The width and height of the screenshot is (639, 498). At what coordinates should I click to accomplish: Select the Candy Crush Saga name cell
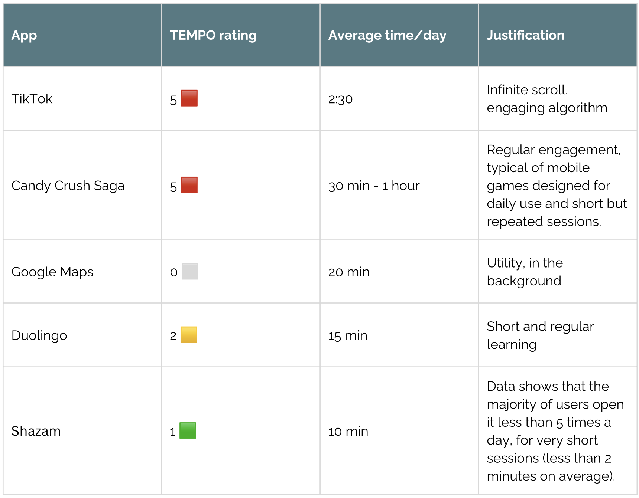coord(68,186)
